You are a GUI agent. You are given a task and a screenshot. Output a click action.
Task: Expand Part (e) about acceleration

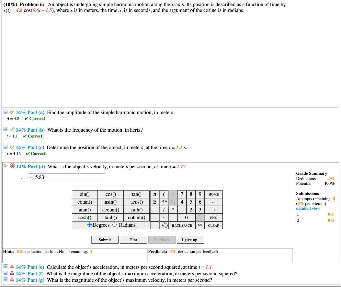pos(5,267)
